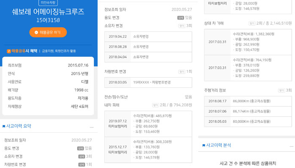Collapse the 사고이력 요약 section
Viewport: 295px width, 168px height.
92,127
